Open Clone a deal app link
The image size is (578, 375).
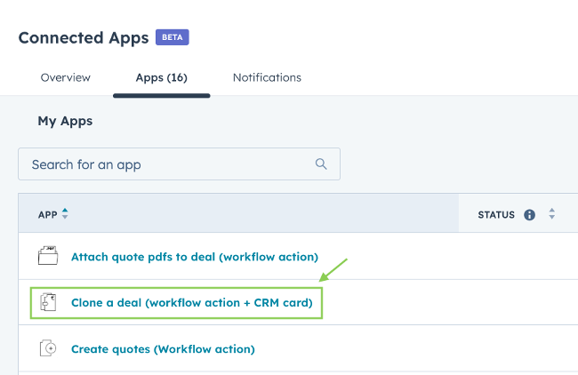click(191, 303)
